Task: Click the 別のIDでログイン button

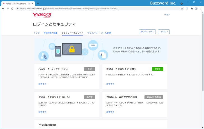Action: [x=147, y=32]
